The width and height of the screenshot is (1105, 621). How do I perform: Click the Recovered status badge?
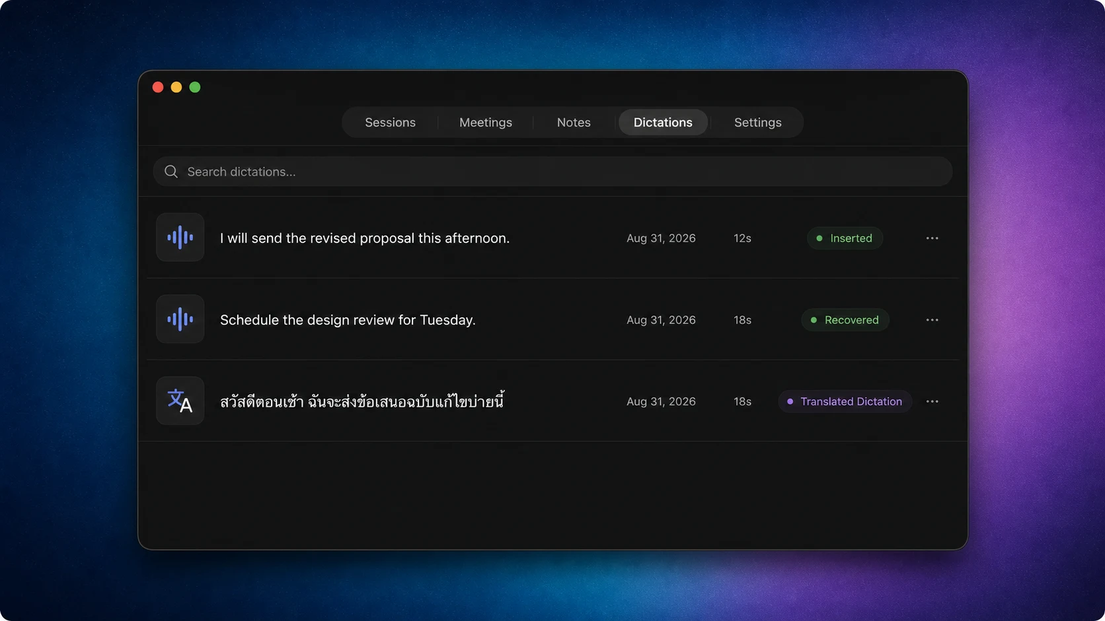(x=845, y=320)
